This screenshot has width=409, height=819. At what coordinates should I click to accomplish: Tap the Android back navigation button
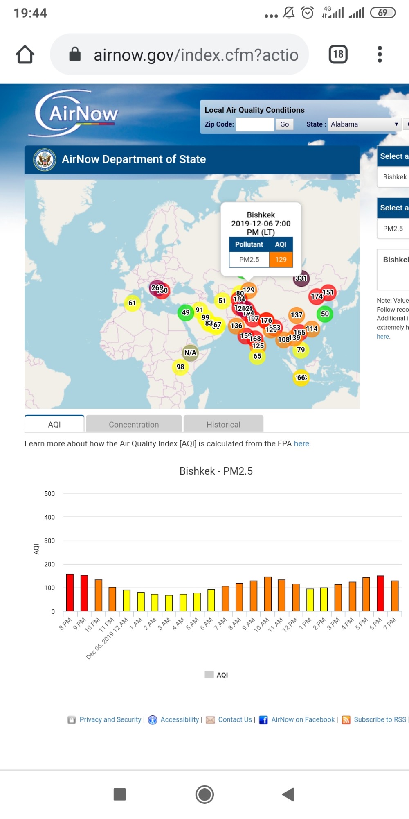pos(288,794)
